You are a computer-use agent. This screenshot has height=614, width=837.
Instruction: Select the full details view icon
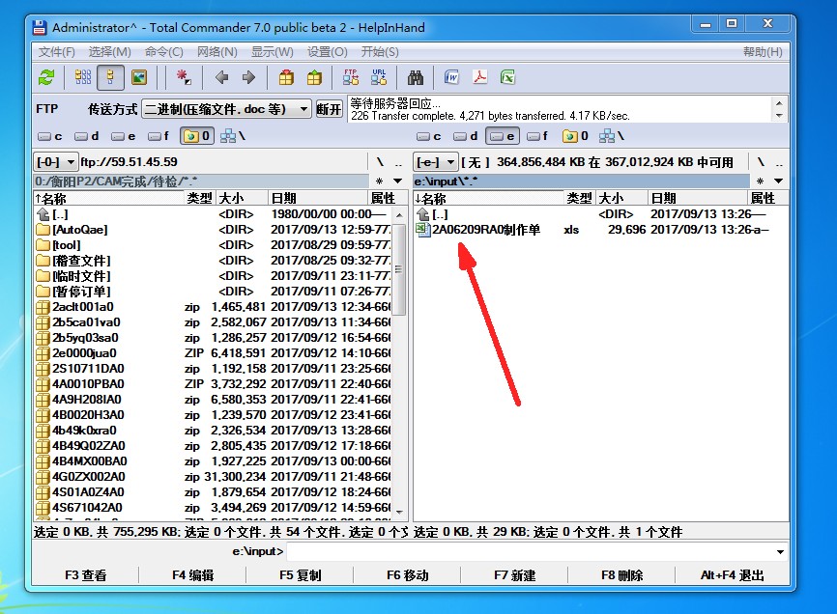110,78
